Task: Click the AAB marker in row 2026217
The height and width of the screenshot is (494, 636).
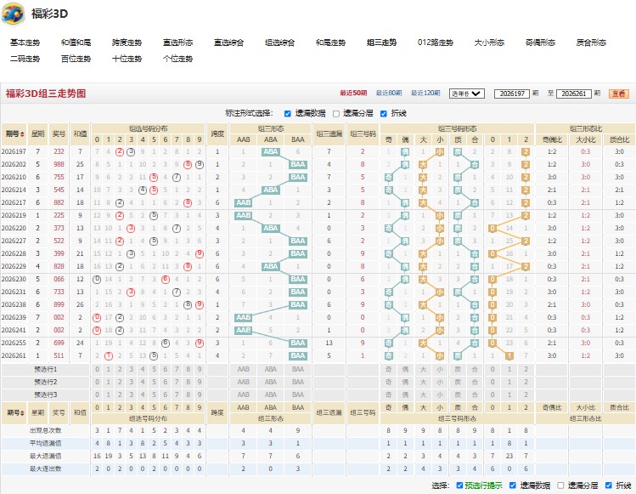Action: pos(243,202)
